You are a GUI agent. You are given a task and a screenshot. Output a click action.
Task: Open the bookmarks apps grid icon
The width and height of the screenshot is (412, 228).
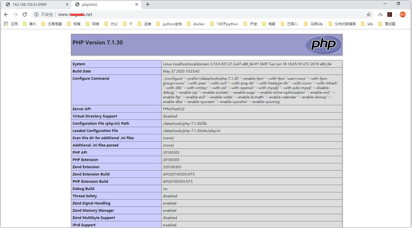click(6, 23)
